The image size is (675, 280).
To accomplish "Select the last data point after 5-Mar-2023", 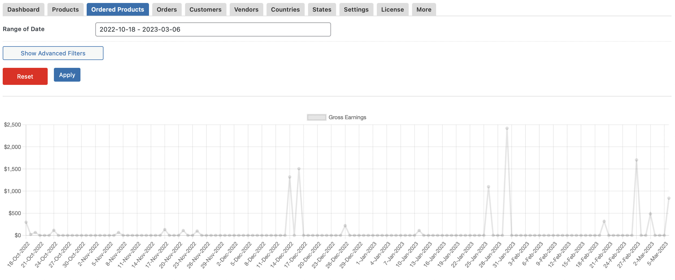I will click(669, 198).
